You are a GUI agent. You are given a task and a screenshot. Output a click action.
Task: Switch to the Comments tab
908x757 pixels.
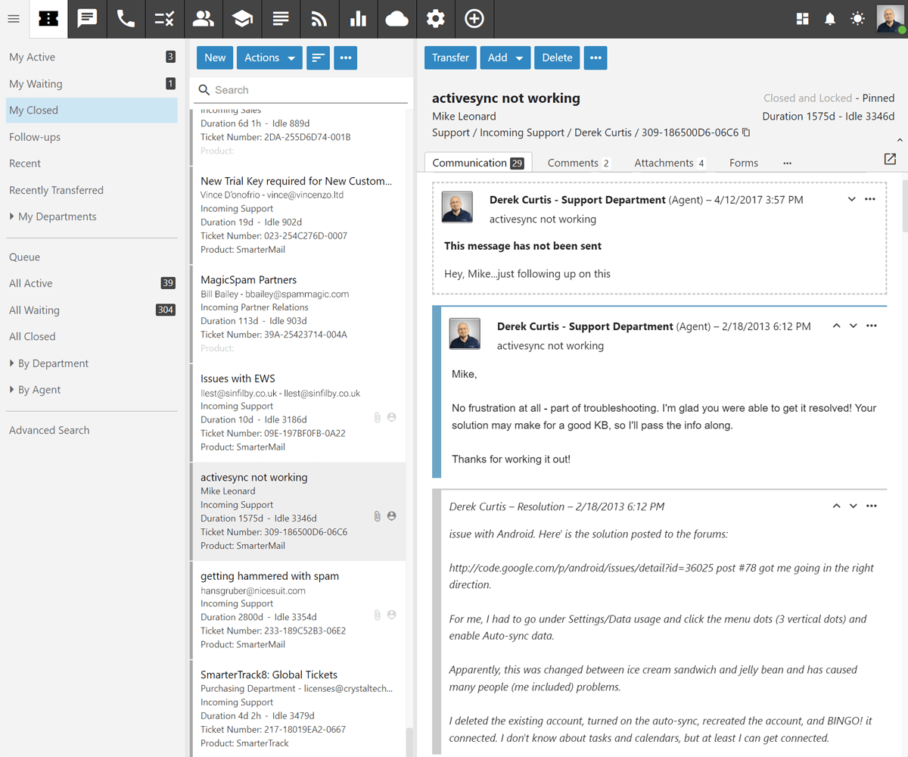579,162
